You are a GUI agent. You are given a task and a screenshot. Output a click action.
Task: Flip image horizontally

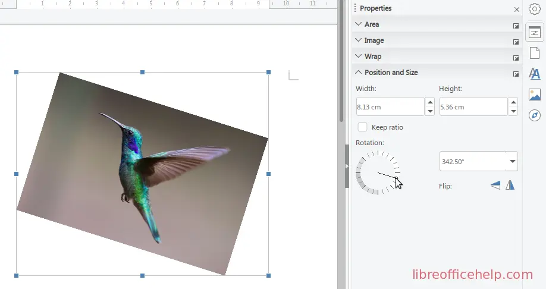pos(510,186)
